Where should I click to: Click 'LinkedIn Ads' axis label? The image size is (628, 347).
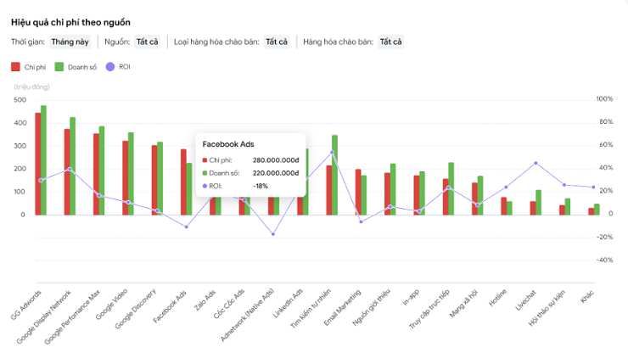(288, 304)
